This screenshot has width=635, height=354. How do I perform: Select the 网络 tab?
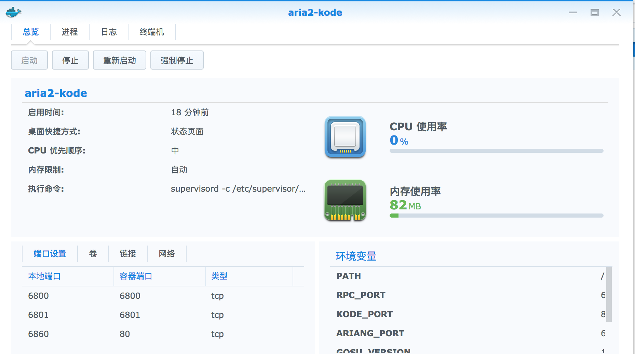pos(167,254)
